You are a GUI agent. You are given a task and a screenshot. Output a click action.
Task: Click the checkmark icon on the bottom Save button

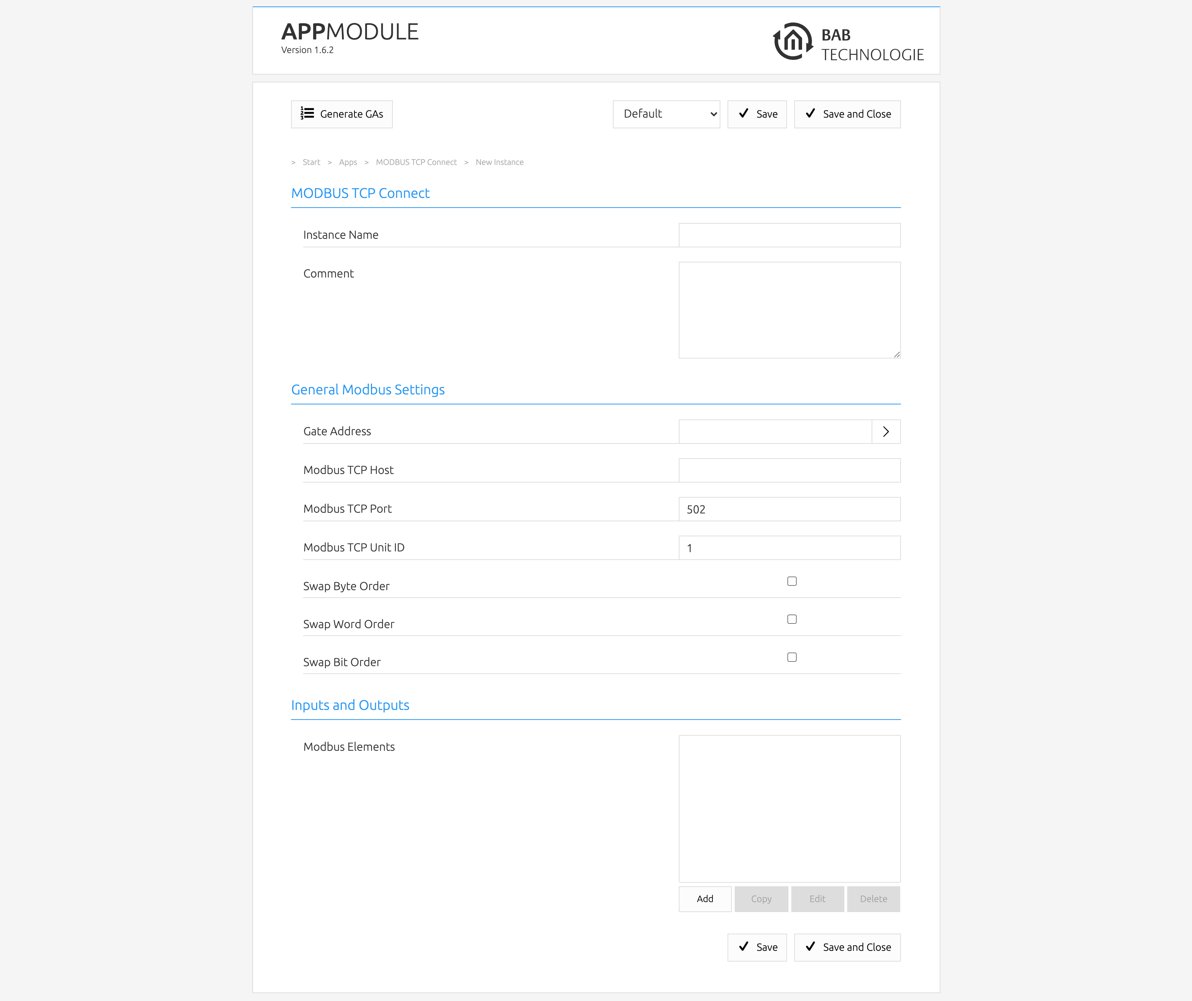[743, 947]
